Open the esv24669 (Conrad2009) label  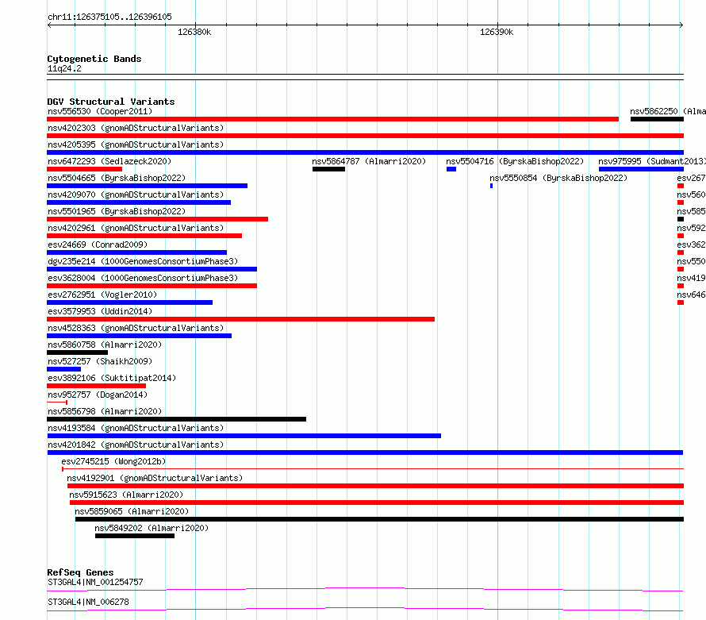[98, 245]
